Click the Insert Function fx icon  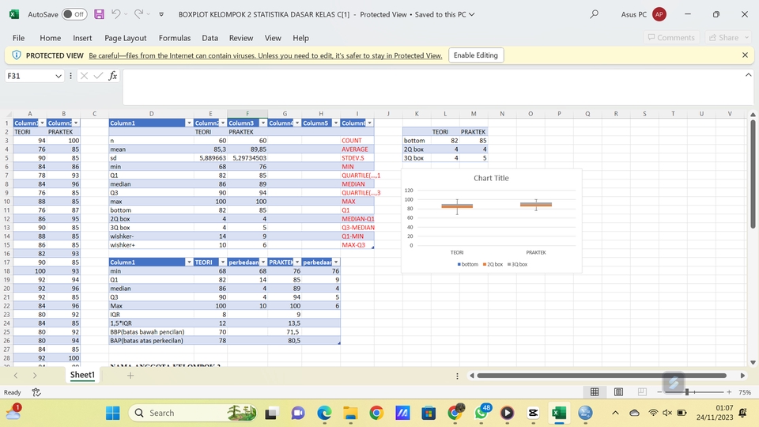point(113,76)
